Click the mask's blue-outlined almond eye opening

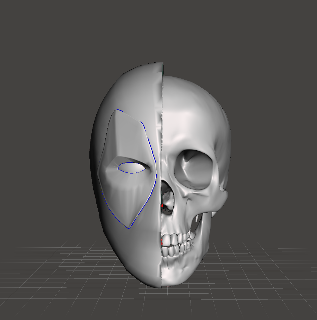pyautogui.click(x=132, y=168)
